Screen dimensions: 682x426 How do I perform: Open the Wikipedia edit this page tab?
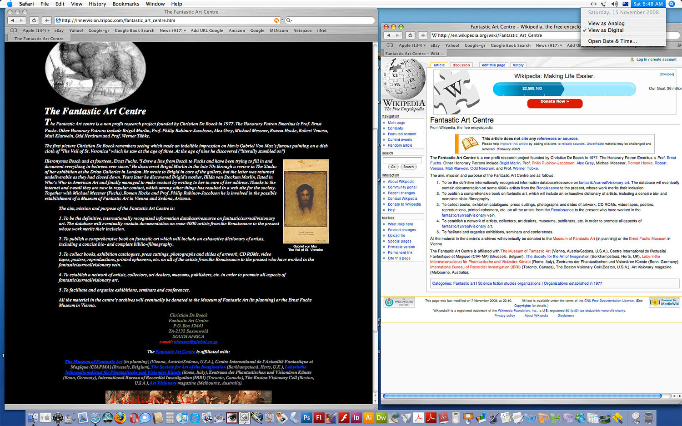pos(493,65)
